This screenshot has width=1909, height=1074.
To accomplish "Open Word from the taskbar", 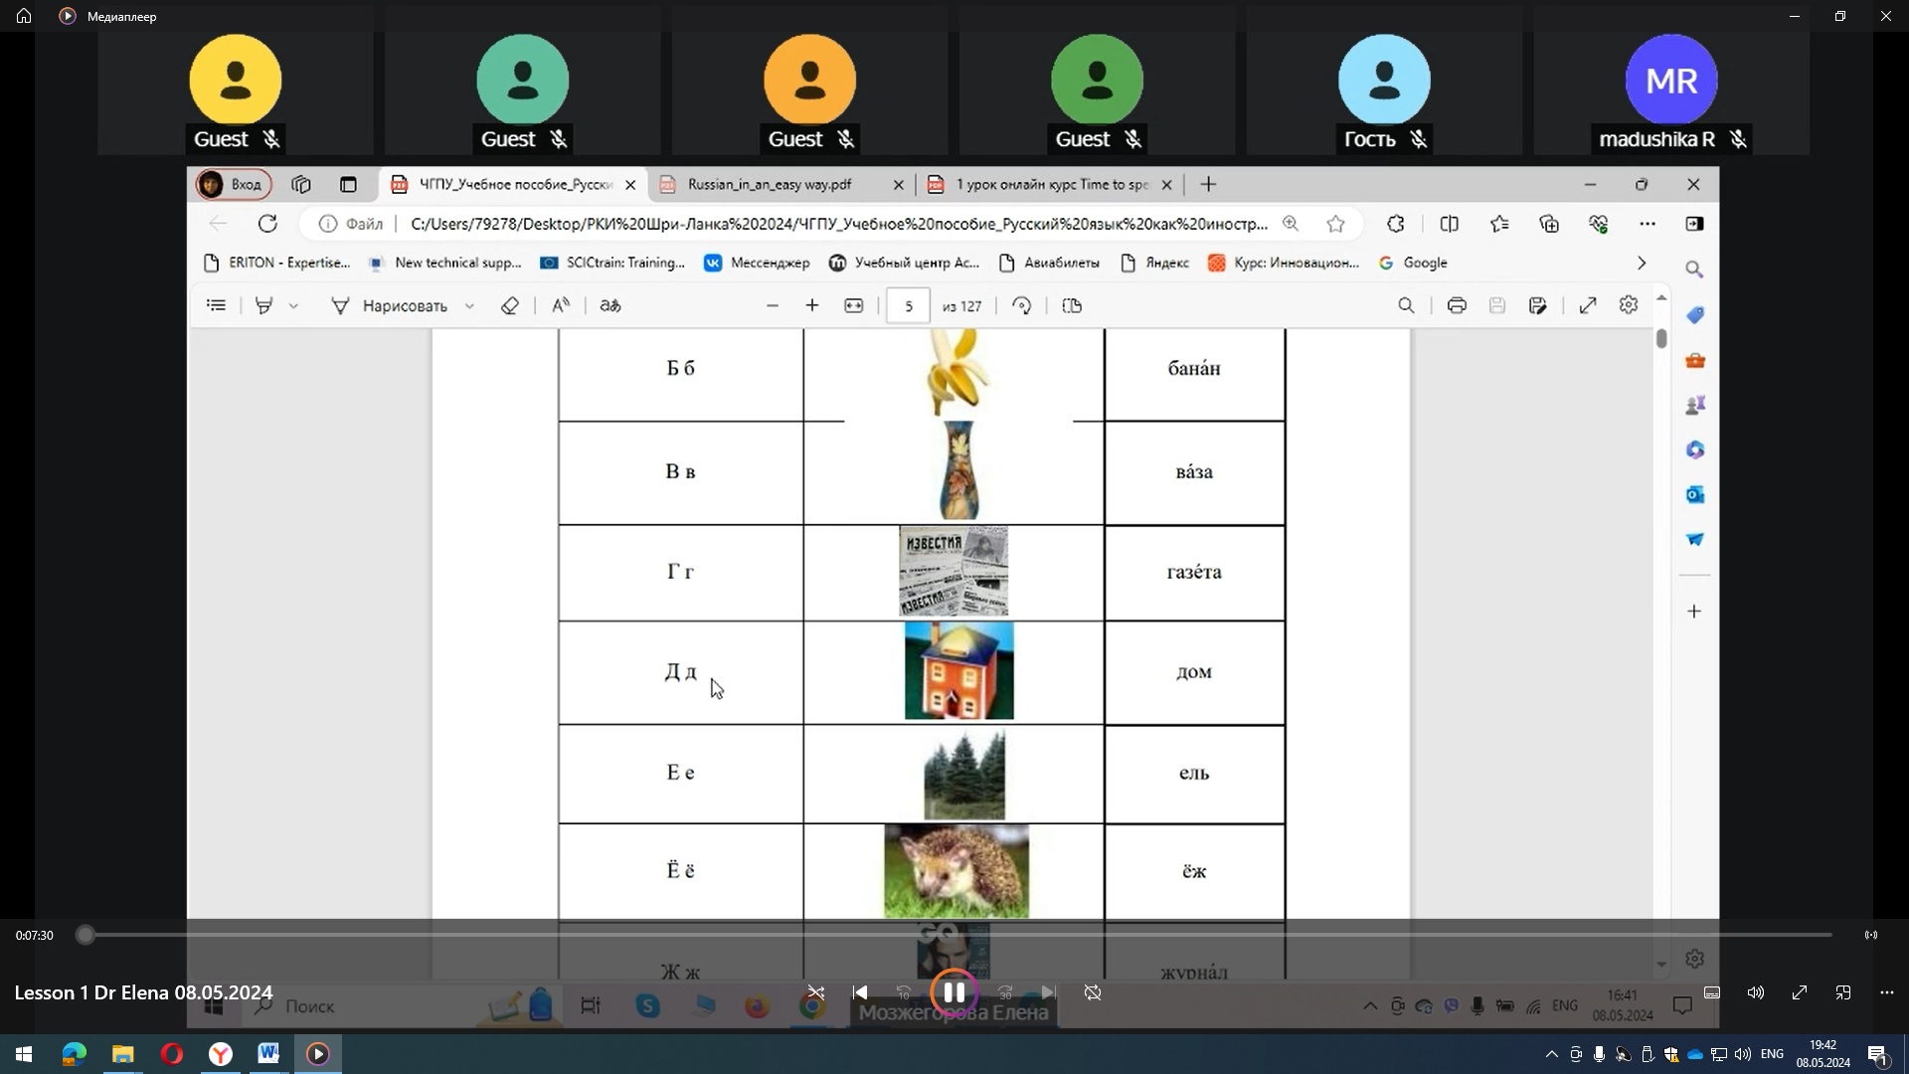I will click(x=268, y=1054).
